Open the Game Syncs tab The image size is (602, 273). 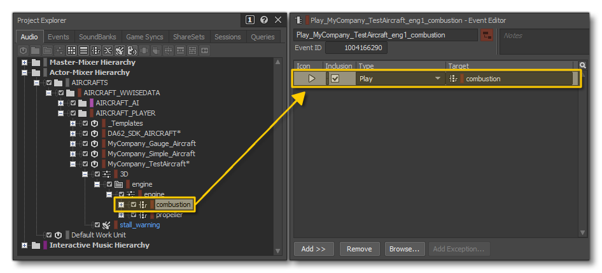point(145,37)
